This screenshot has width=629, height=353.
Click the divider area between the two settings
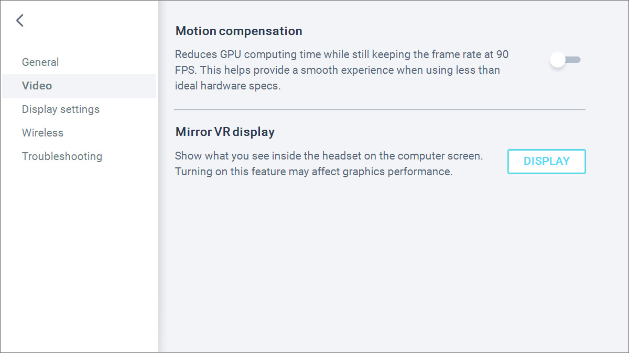pyautogui.click(x=381, y=109)
